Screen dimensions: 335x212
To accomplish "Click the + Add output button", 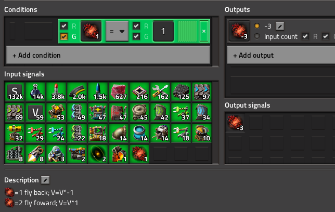I will [x=281, y=55].
